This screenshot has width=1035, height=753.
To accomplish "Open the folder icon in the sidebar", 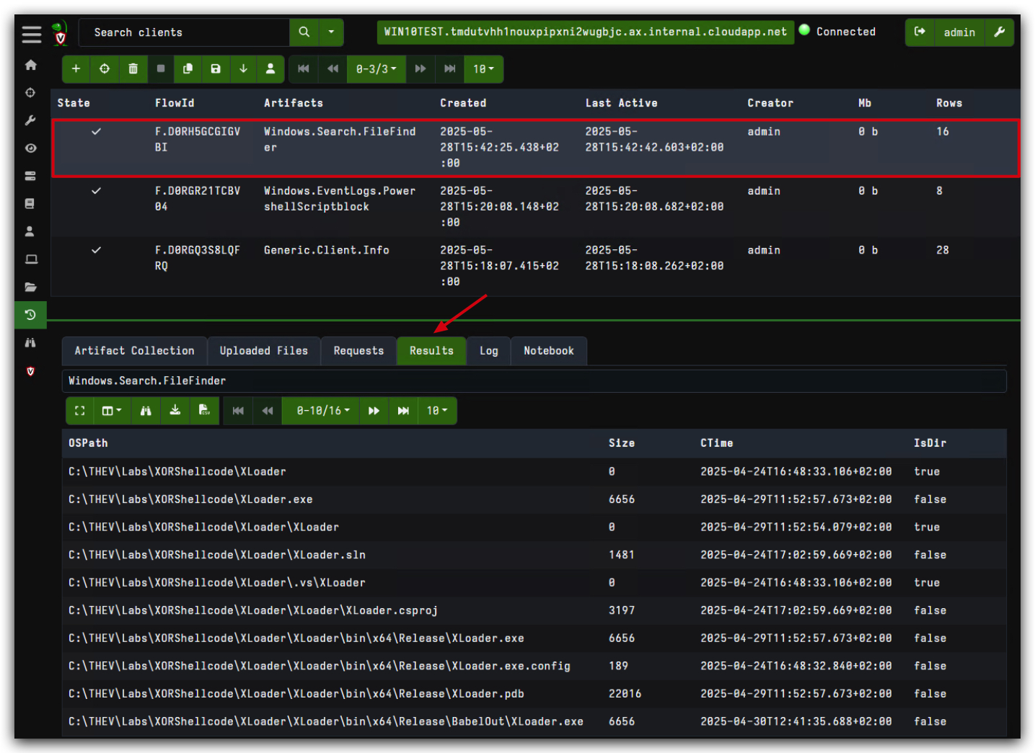I will (x=30, y=287).
